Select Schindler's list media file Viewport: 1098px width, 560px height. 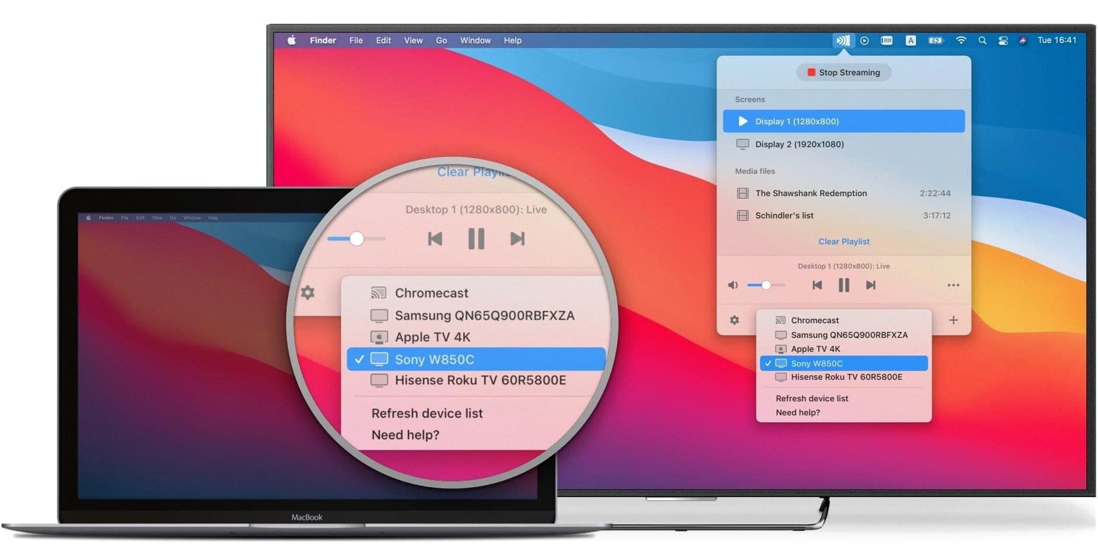point(844,215)
